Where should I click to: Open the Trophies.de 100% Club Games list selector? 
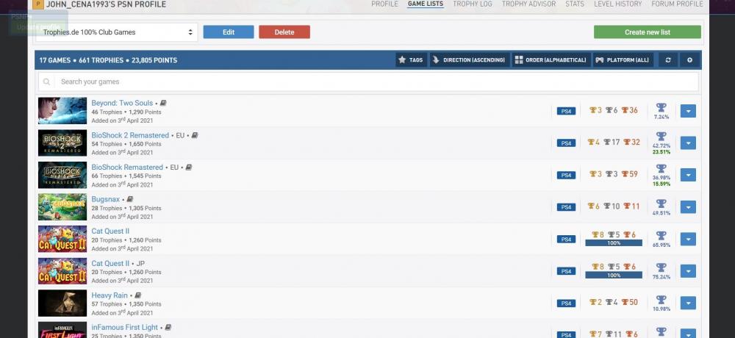(118, 32)
